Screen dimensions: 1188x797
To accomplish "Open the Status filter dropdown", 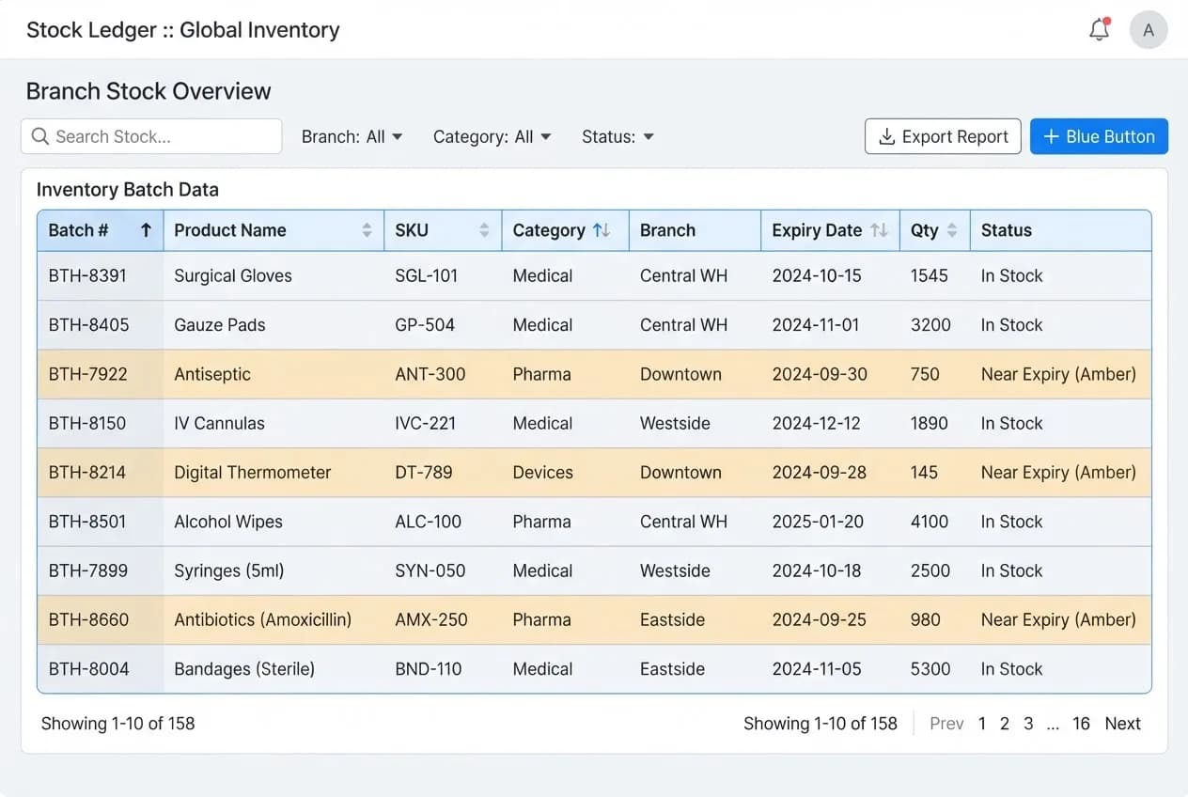I will (617, 136).
